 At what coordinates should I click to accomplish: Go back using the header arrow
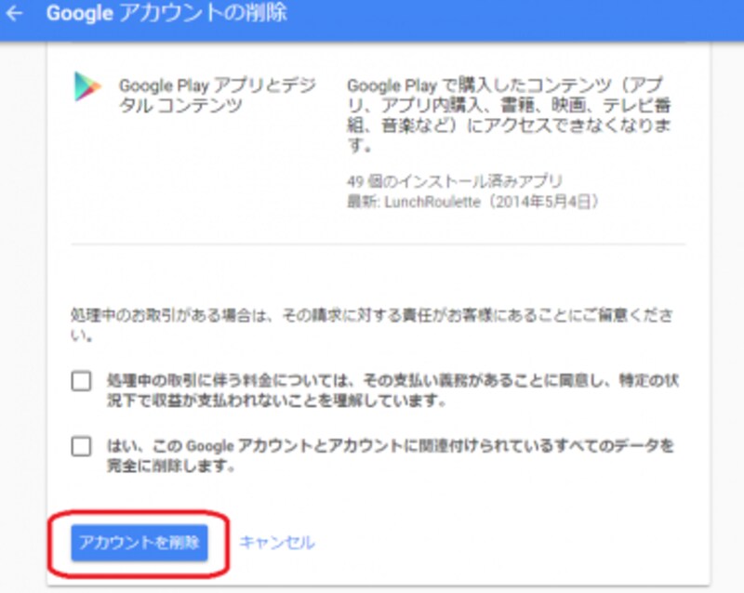pyautogui.click(x=14, y=13)
